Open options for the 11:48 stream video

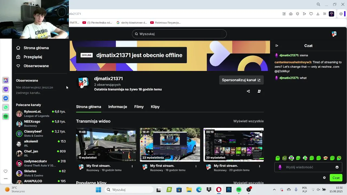pyautogui.click(x=132, y=166)
